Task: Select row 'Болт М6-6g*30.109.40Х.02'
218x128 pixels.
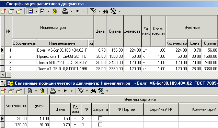Action: point(109,50)
